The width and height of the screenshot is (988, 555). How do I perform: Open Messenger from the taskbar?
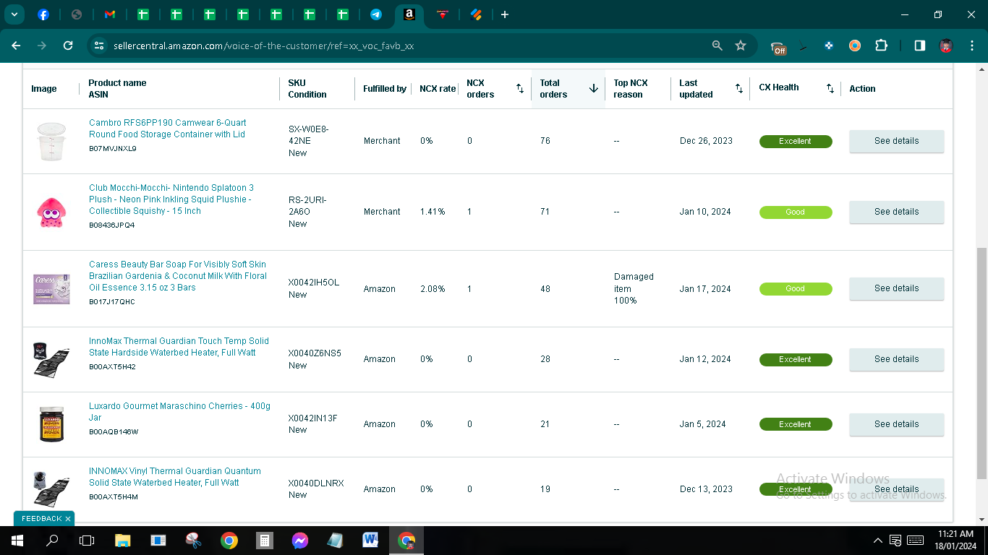click(x=300, y=541)
